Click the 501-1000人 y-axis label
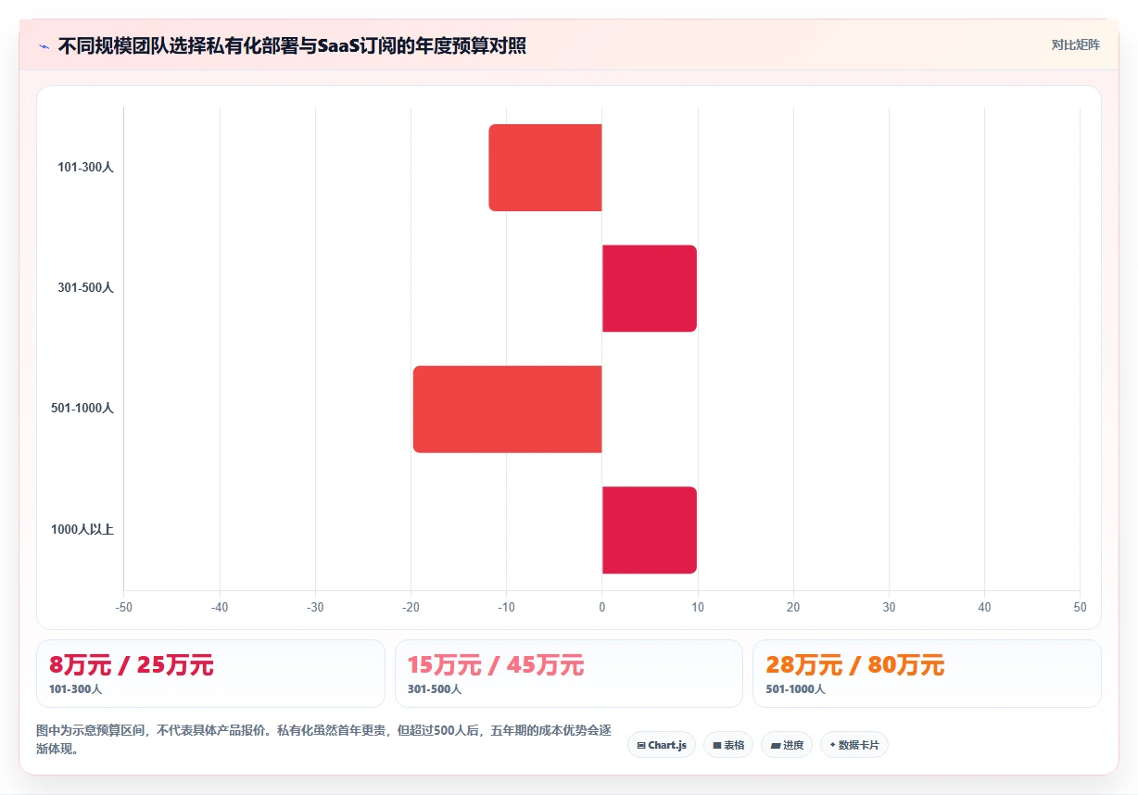 tap(82, 409)
